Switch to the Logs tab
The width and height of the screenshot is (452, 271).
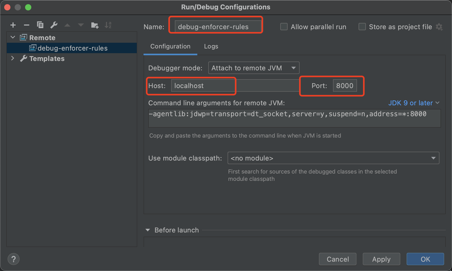(x=211, y=46)
